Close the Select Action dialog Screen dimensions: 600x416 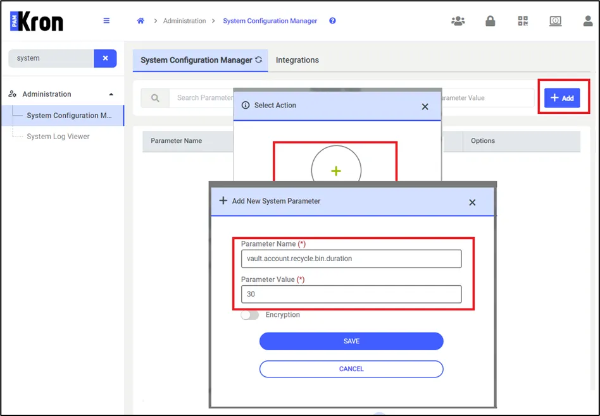425,107
